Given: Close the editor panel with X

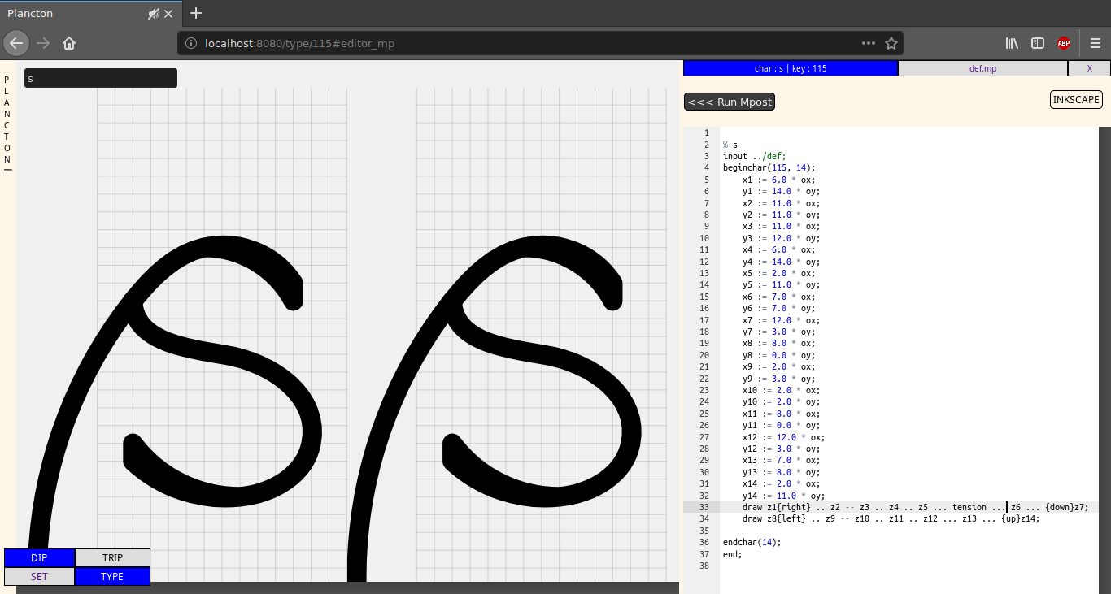Looking at the screenshot, I should 1089,68.
